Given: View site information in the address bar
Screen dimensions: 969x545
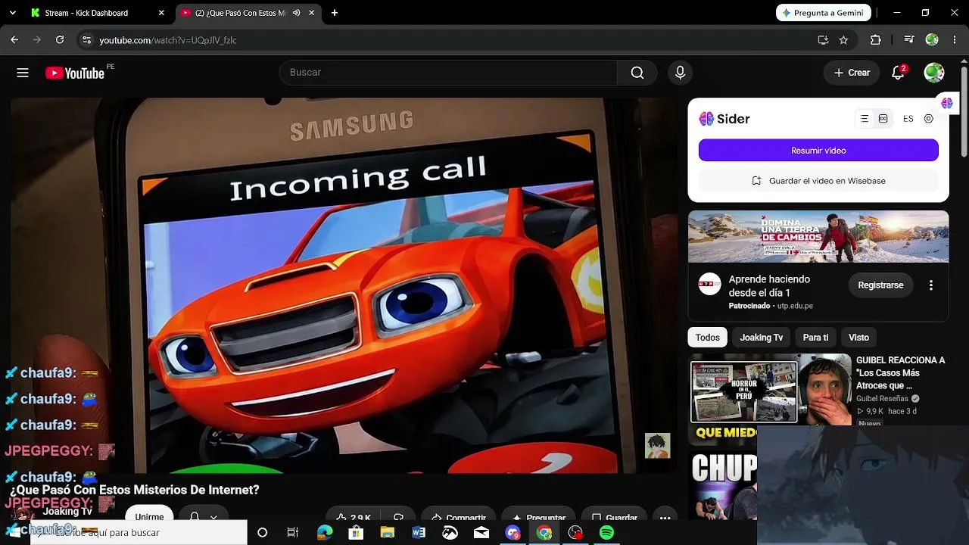Looking at the screenshot, I should (x=86, y=40).
